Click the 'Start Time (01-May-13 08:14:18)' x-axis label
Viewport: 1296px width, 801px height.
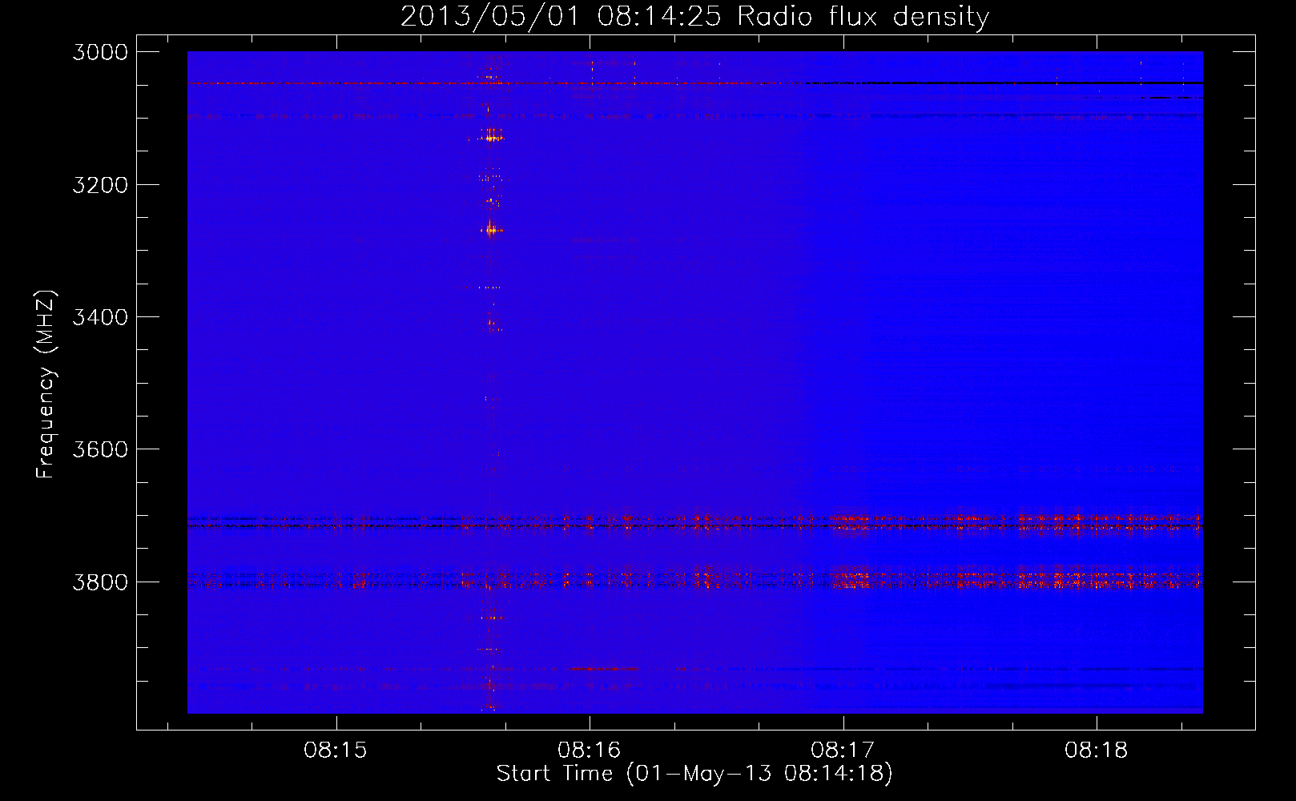point(694,774)
